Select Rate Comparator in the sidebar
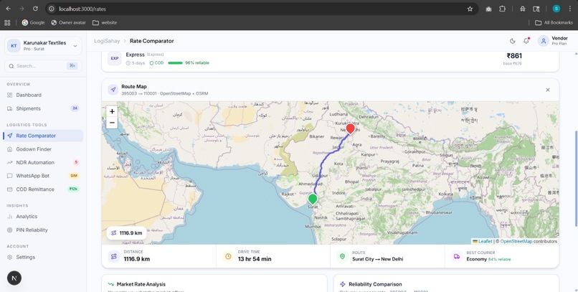The image size is (578, 292). pos(43,136)
